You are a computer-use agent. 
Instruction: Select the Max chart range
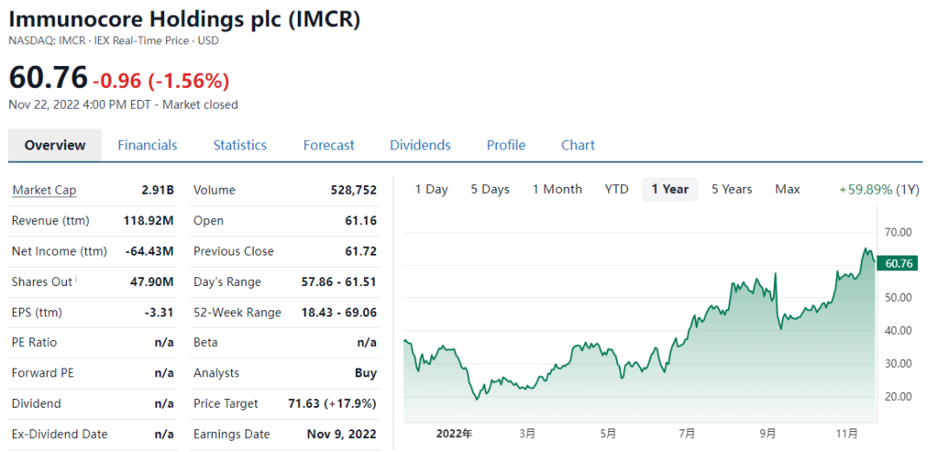coord(788,189)
